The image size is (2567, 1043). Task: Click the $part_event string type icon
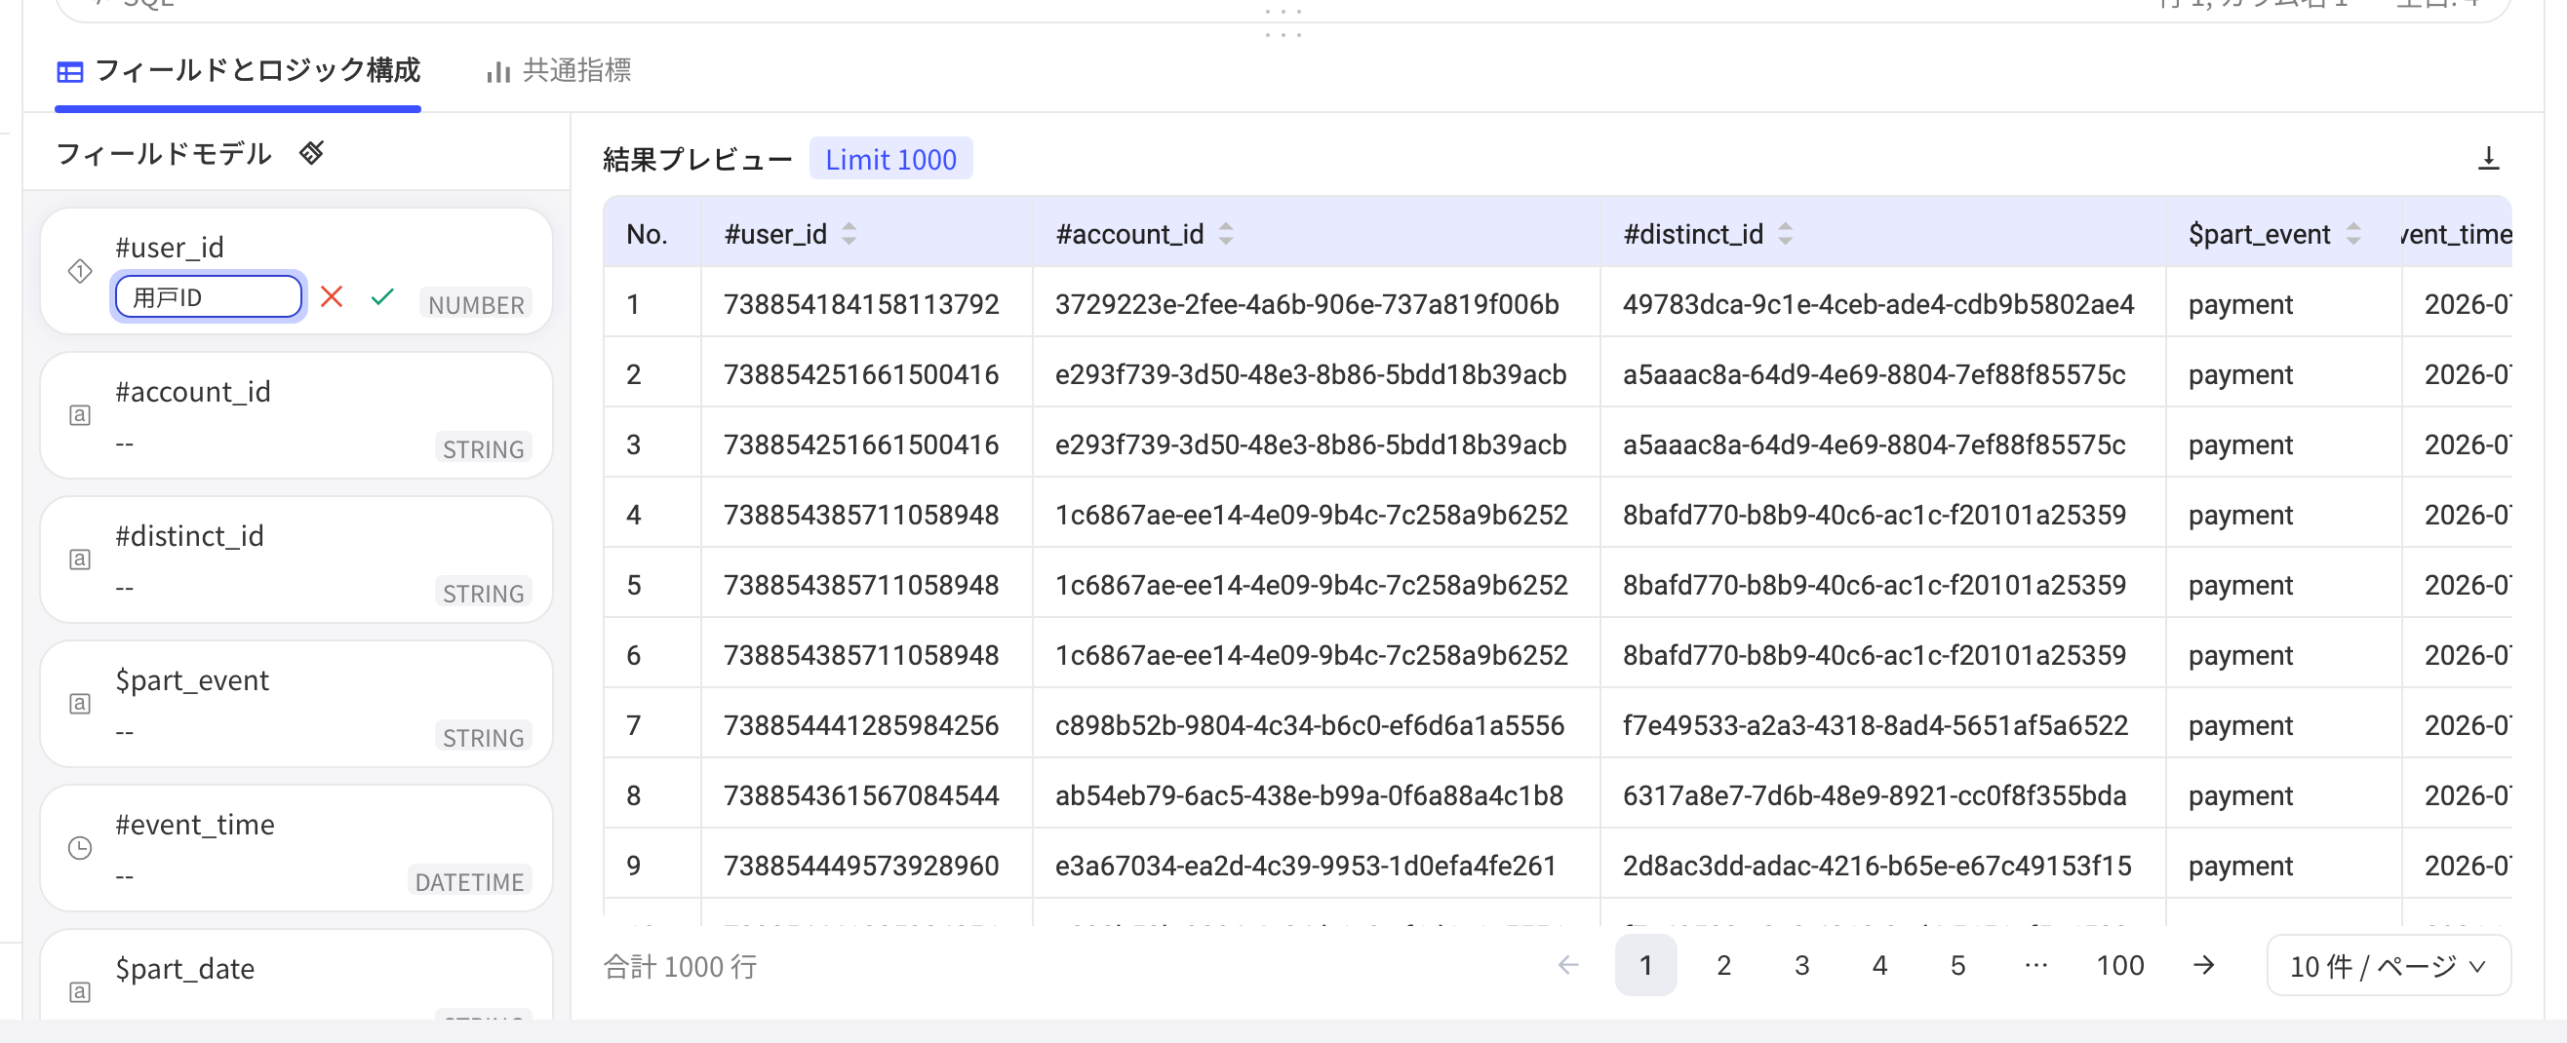[80, 704]
